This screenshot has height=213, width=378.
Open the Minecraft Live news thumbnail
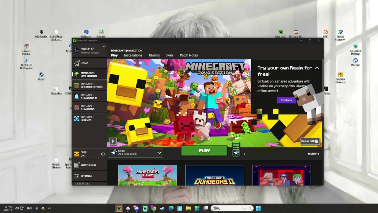click(148, 175)
